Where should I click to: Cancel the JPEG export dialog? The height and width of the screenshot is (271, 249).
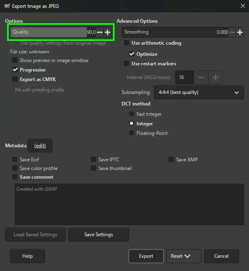[x=221, y=256]
